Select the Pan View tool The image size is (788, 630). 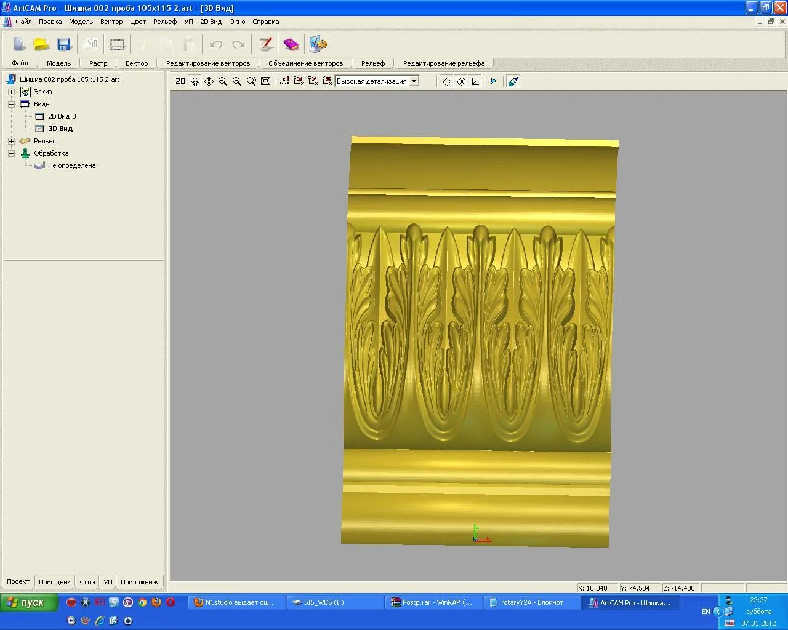pos(209,81)
